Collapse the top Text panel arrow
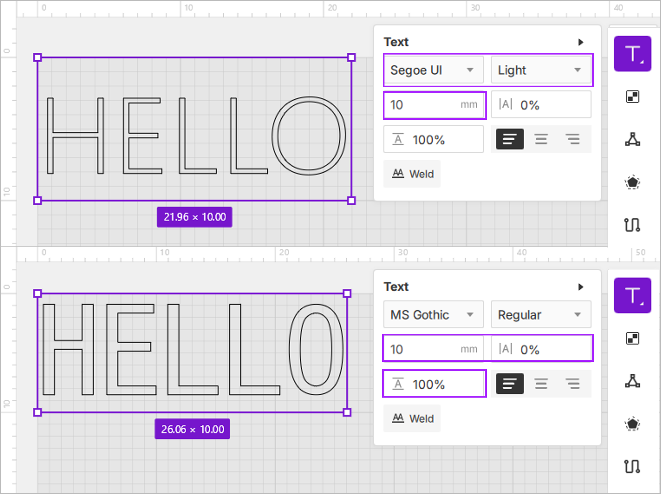This screenshot has height=494, width=661. (x=581, y=42)
